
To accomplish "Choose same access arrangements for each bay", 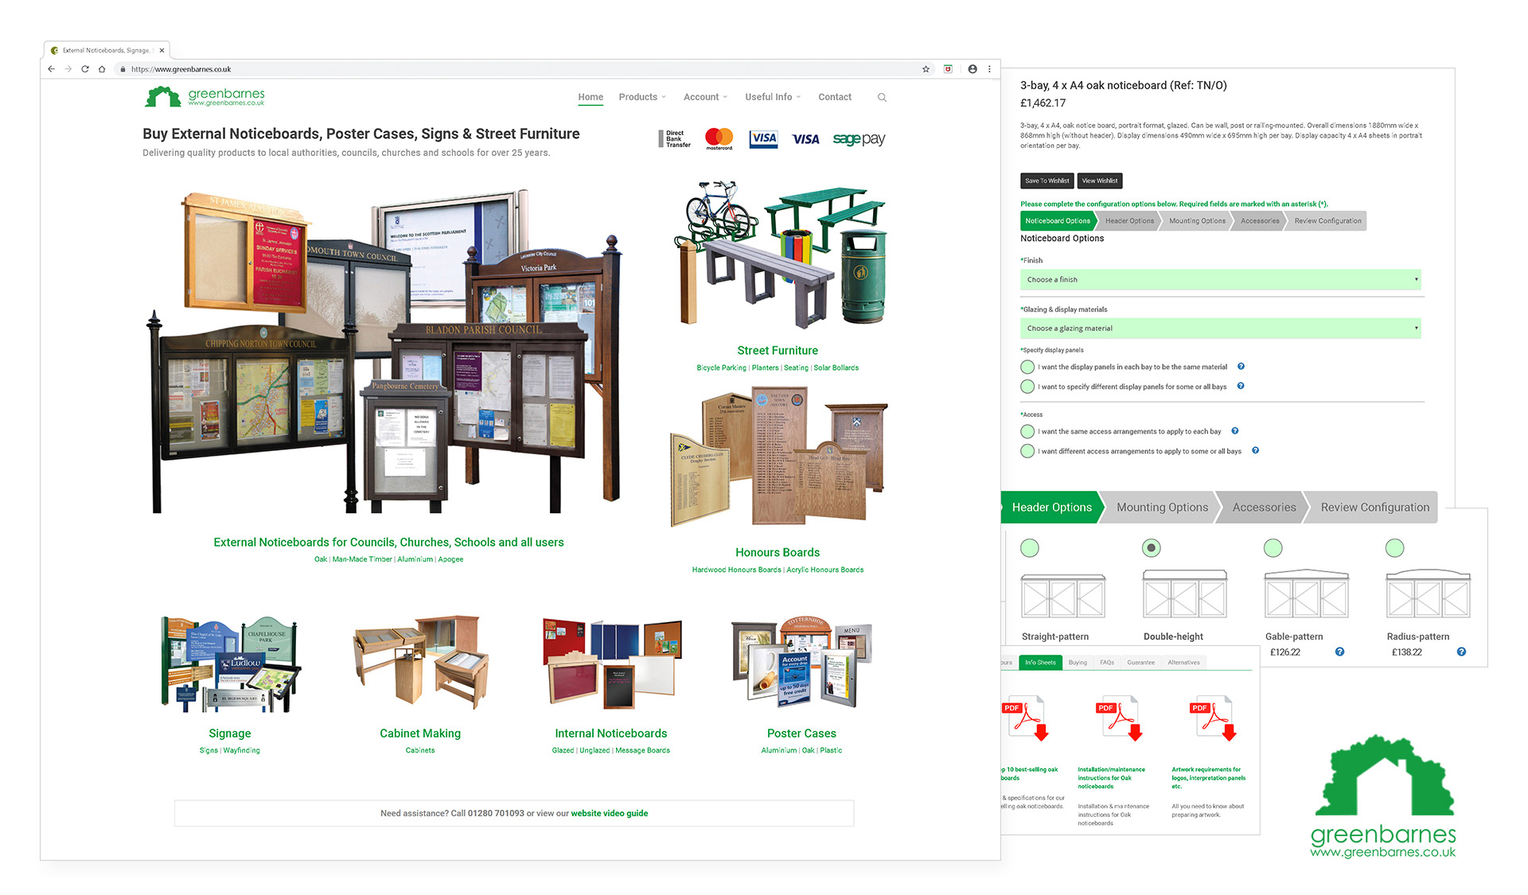I will click(x=1027, y=431).
